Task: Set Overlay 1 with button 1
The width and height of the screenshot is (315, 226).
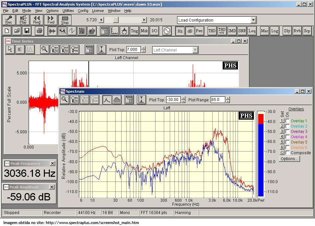Action: point(282,121)
